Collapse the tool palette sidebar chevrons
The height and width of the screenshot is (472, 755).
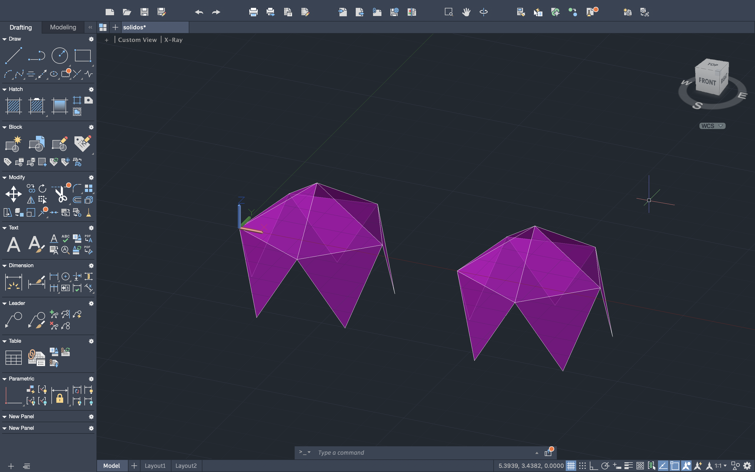coord(90,27)
